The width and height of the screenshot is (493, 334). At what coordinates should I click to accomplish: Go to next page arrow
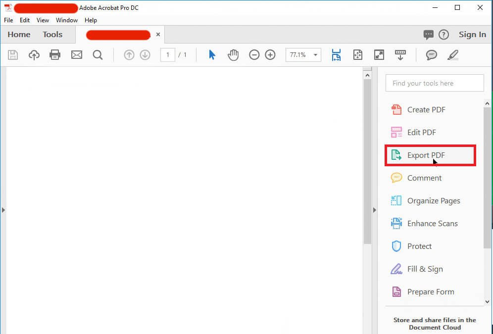[x=145, y=55]
